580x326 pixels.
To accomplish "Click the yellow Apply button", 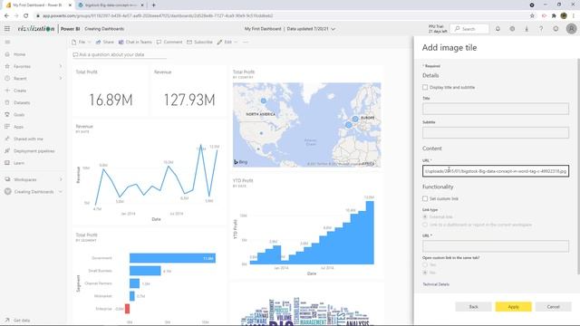I will (x=514, y=307).
